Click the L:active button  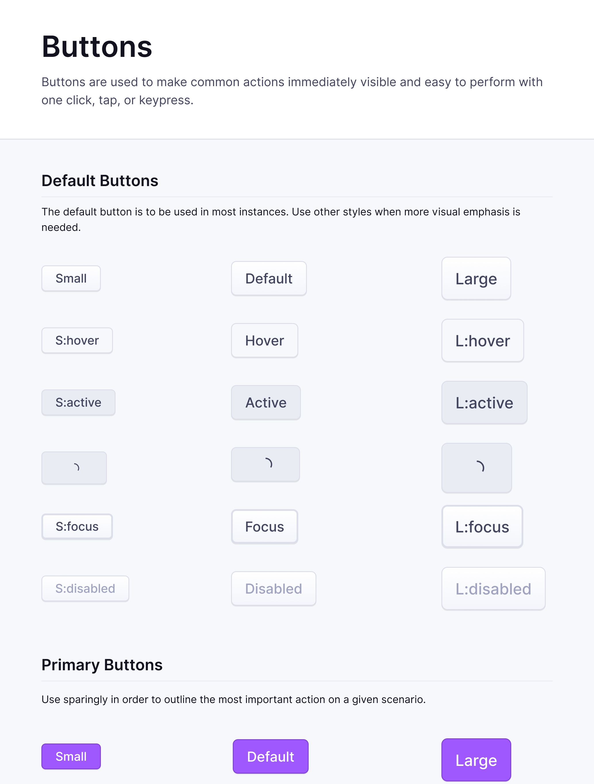point(485,403)
